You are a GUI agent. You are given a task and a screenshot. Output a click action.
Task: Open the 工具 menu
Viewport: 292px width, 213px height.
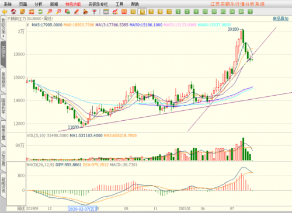click(x=119, y=4)
